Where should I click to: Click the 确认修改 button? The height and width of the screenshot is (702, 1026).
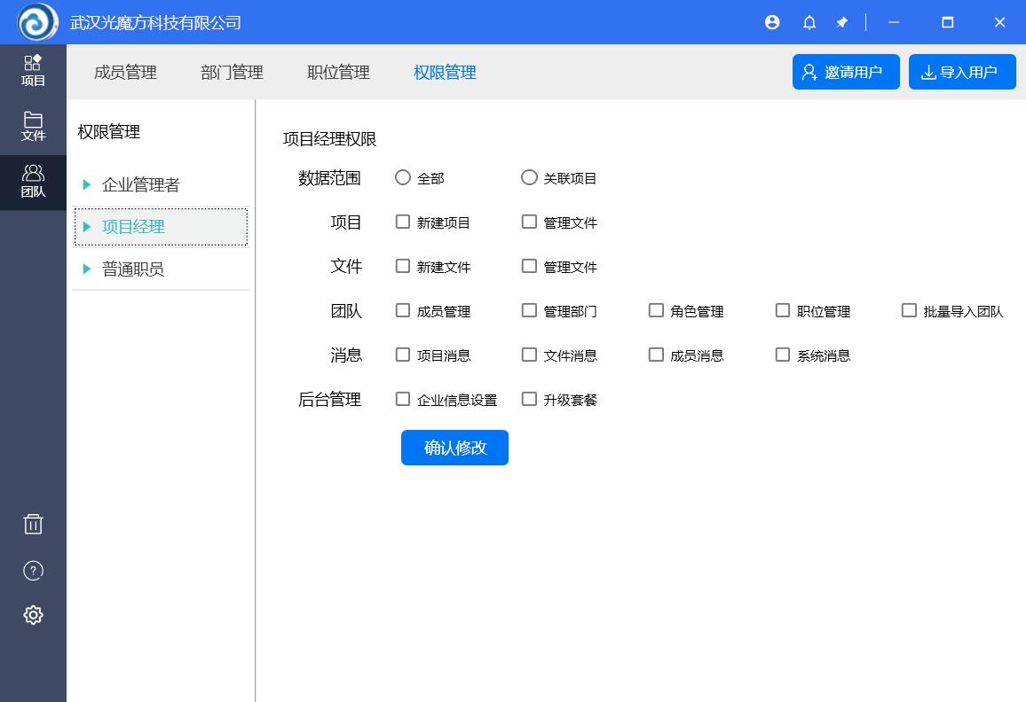pyautogui.click(x=454, y=448)
